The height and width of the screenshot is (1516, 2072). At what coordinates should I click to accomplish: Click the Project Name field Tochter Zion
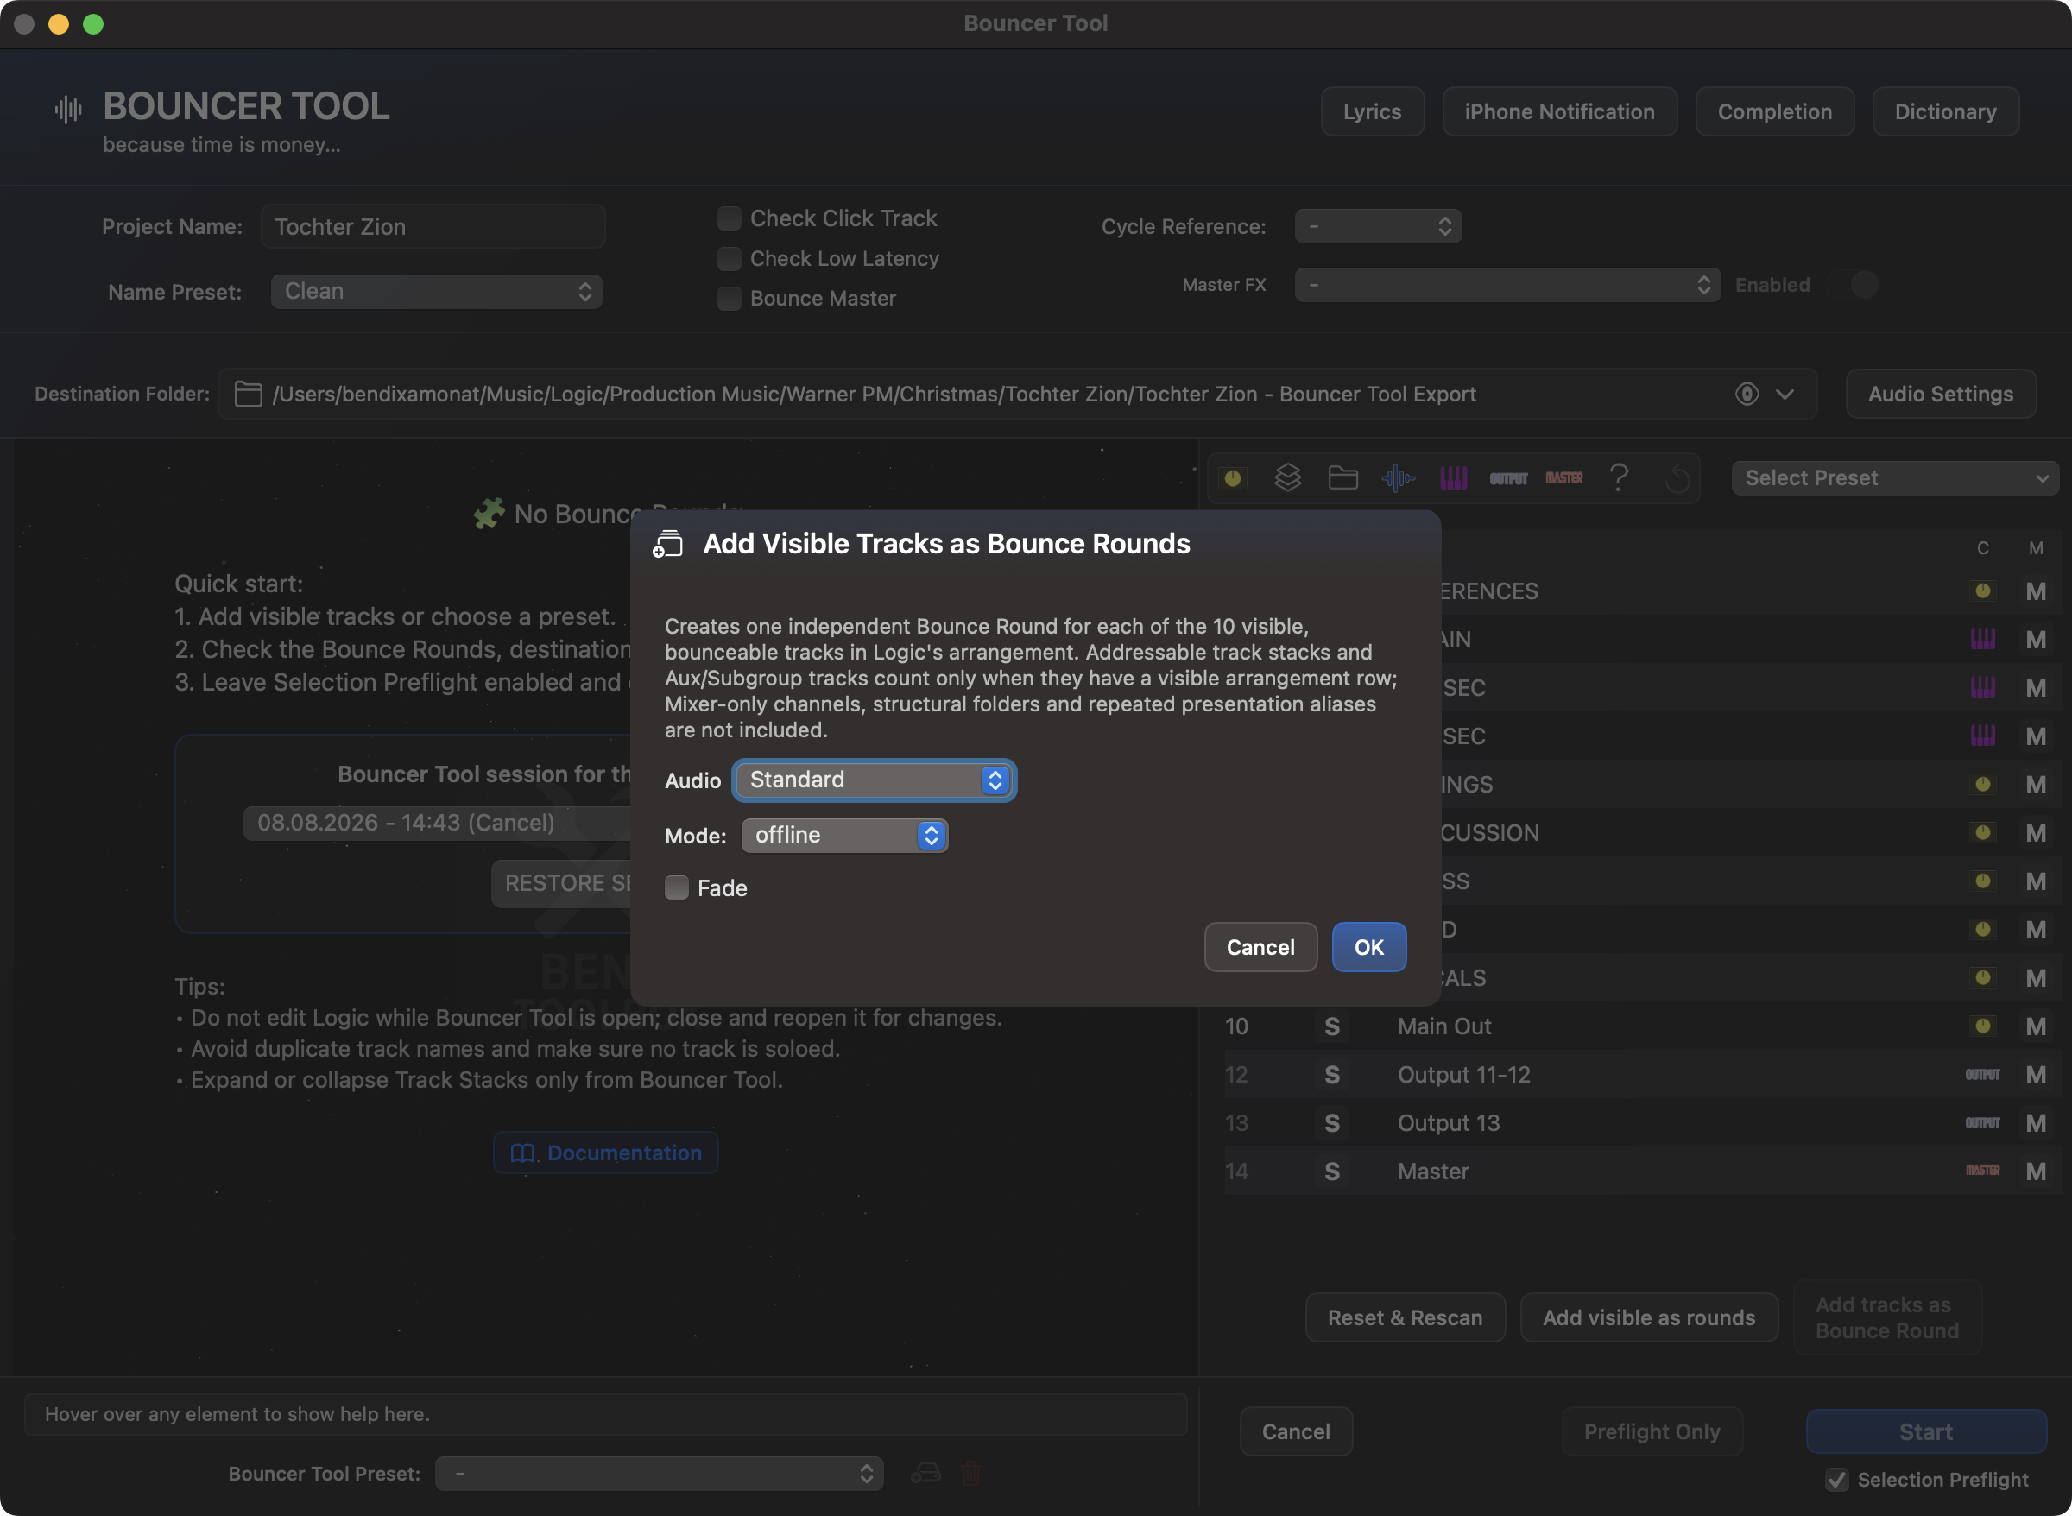pyautogui.click(x=433, y=227)
